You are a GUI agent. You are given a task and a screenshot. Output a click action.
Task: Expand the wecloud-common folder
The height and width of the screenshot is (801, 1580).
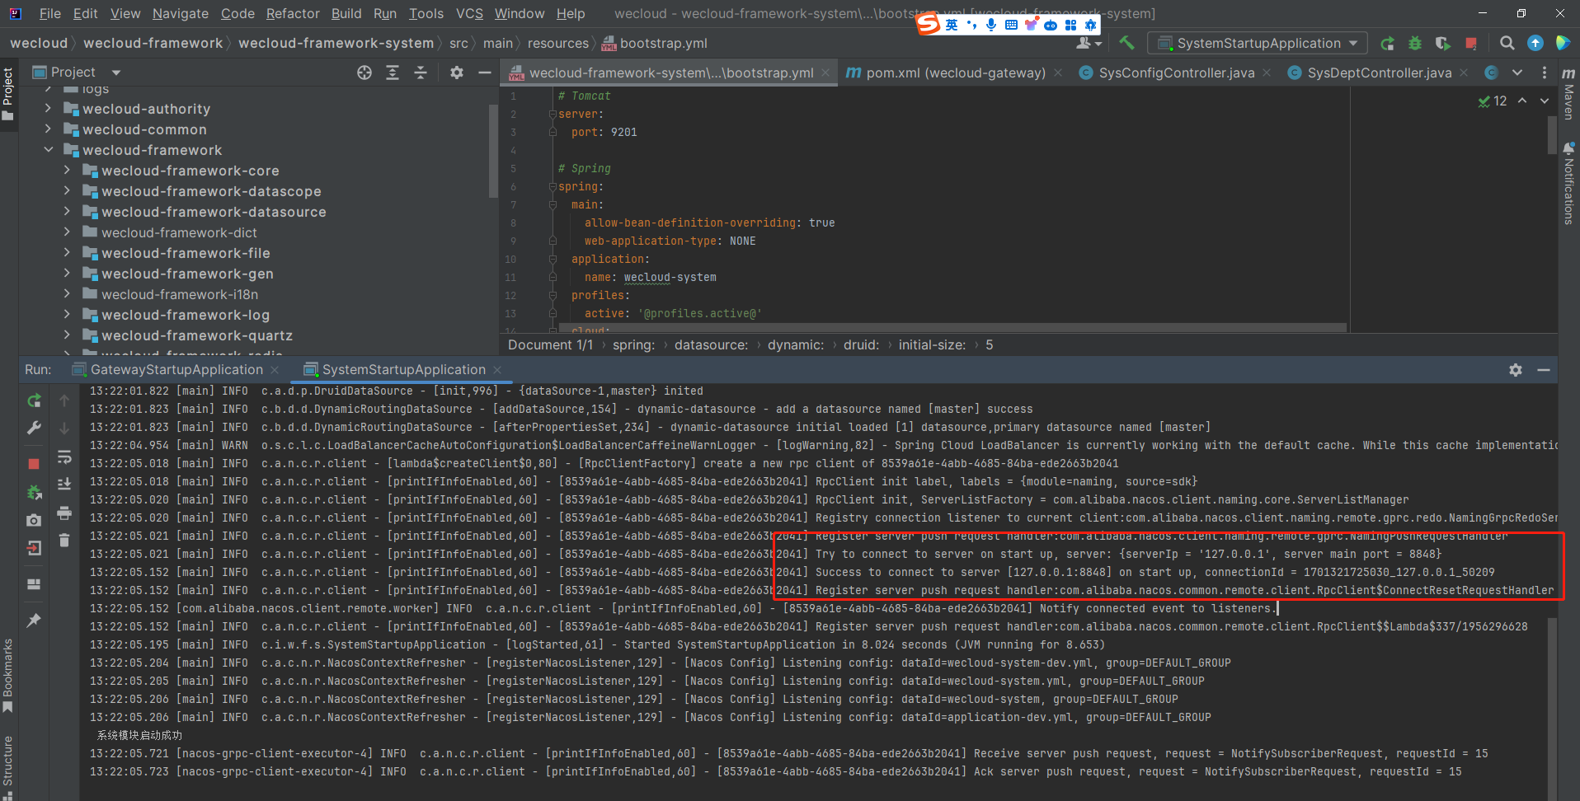pyautogui.click(x=48, y=129)
